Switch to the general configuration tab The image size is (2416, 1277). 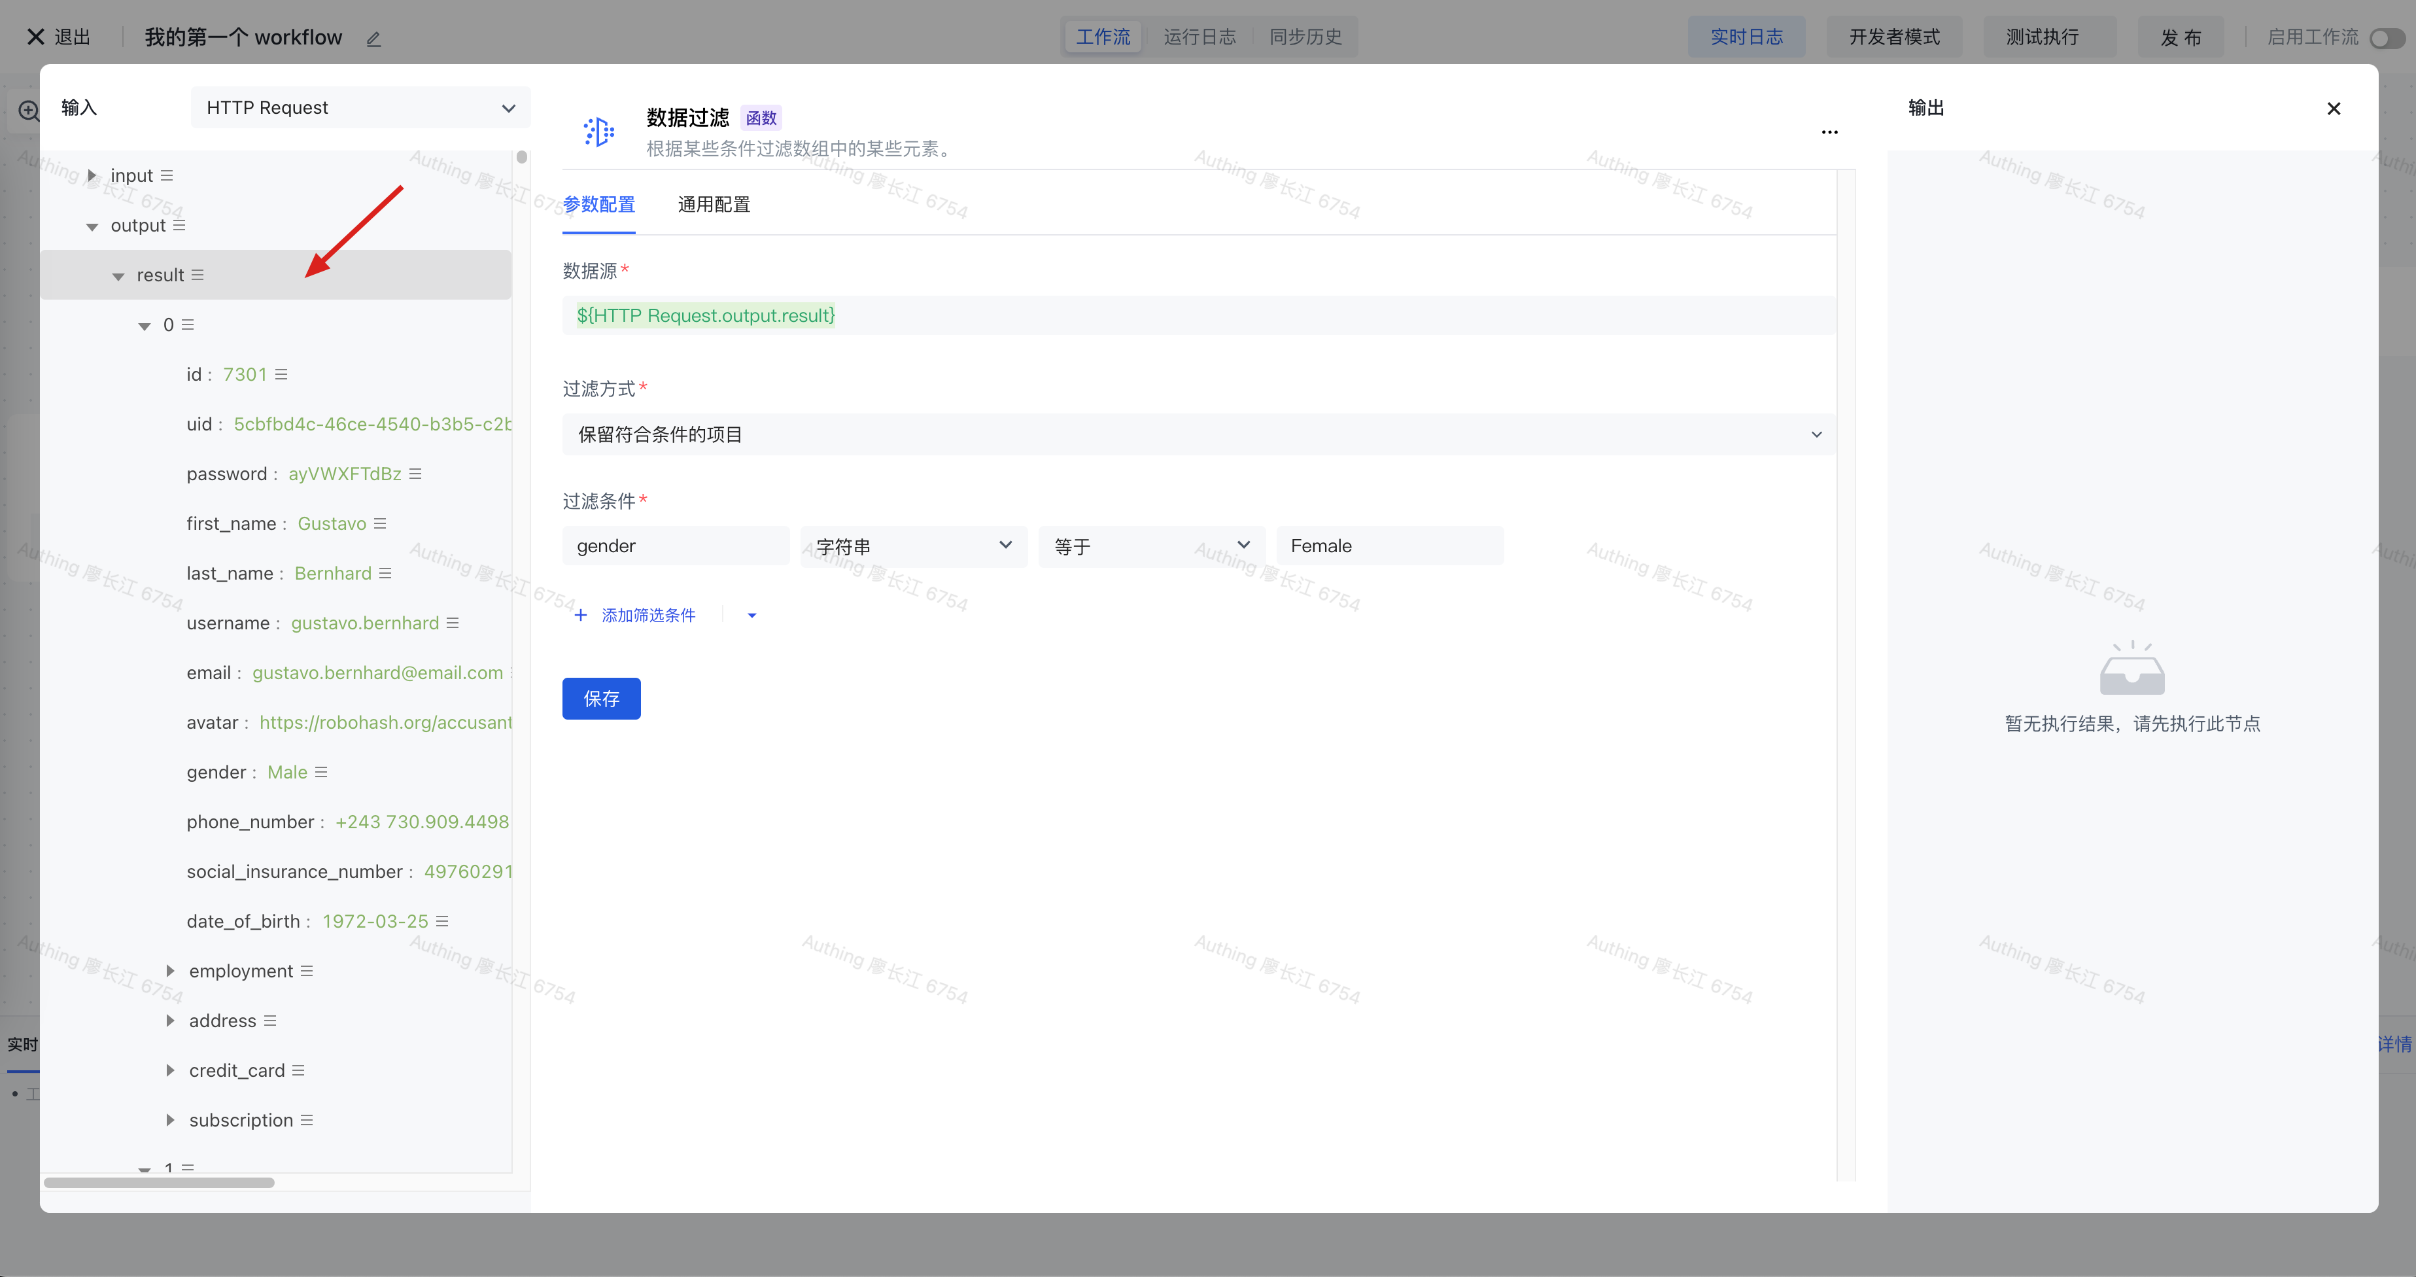[714, 205]
